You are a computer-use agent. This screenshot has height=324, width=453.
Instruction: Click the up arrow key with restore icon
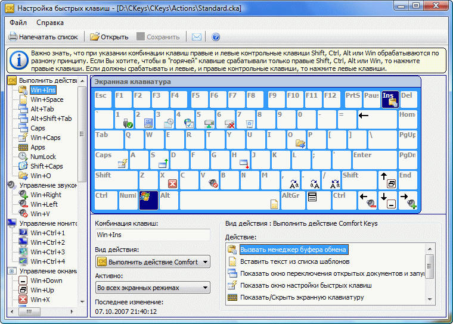click(x=387, y=180)
